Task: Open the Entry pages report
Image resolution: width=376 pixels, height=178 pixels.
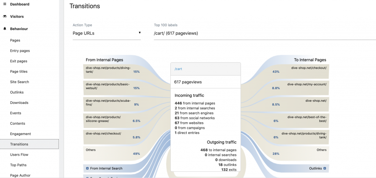Action: pyautogui.click(x=20, y=51)
